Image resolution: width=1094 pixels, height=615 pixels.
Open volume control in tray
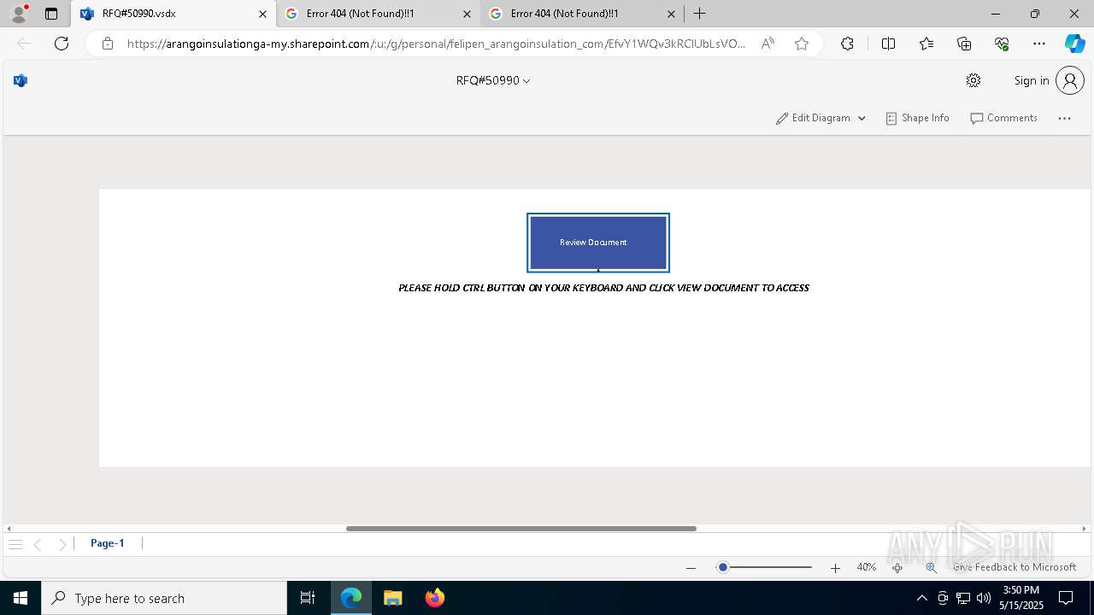point(983,598)
